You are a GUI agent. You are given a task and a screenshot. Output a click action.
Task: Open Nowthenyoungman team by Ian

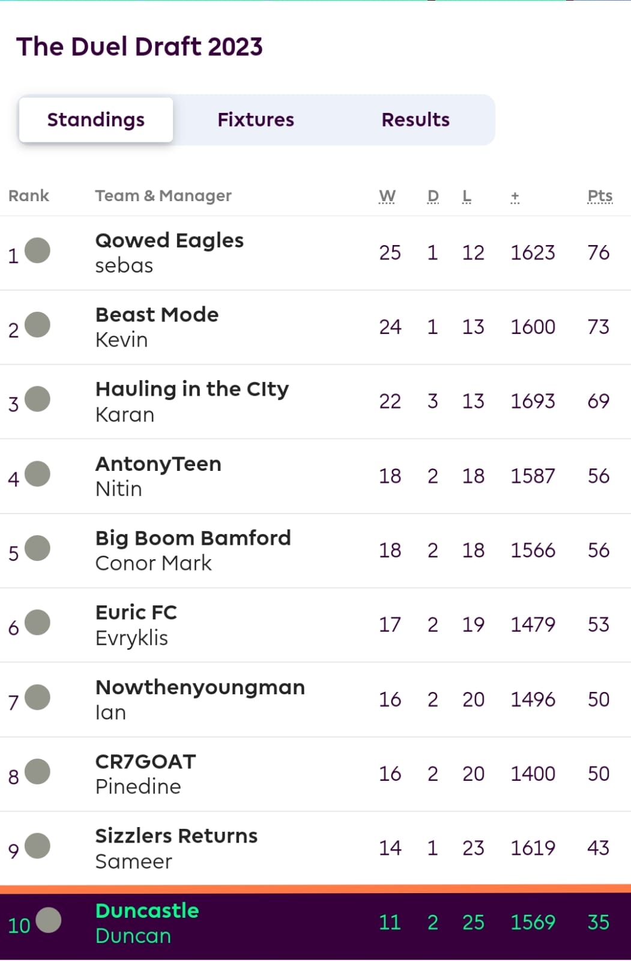pyautogui.click(x=200, y=687)
